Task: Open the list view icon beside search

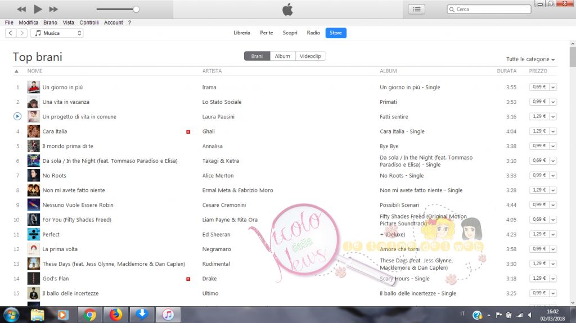Action: click(x=416, y=9)
